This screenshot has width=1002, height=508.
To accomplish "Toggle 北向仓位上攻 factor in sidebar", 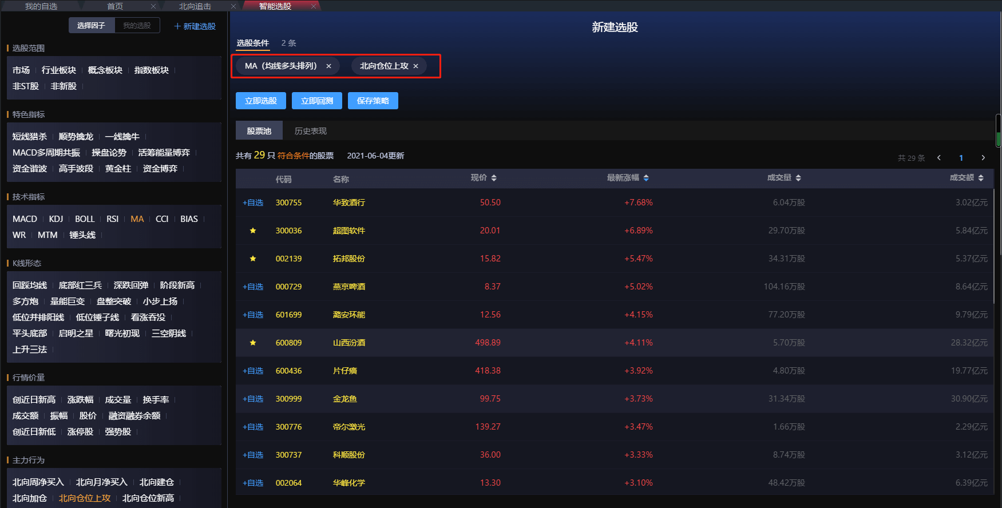I will point(85,498).
